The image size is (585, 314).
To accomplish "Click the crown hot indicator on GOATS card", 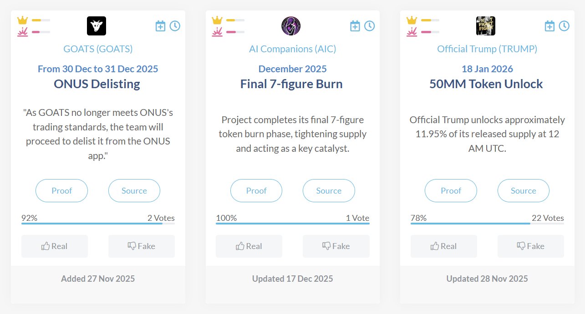I will (x=22, y=20).
